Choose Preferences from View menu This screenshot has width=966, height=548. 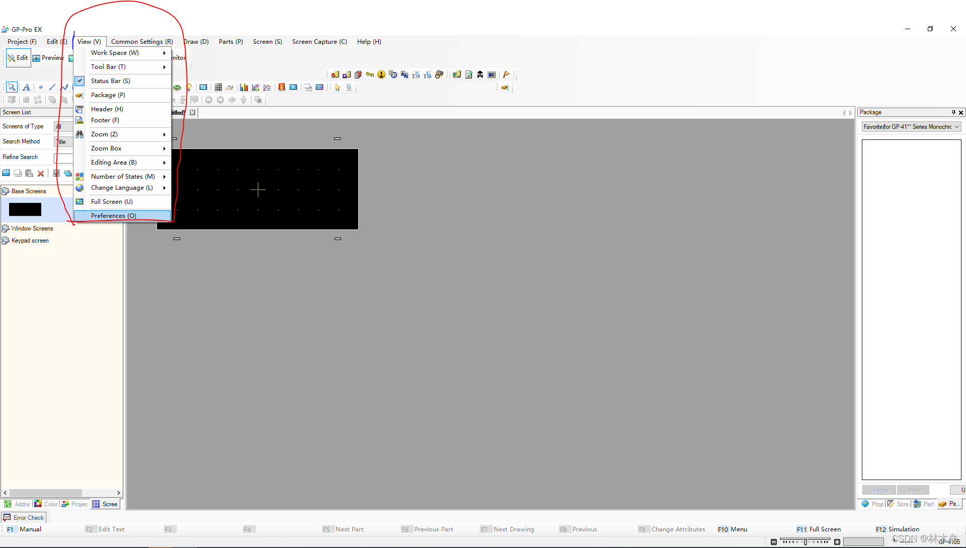[x=114, y=215]
